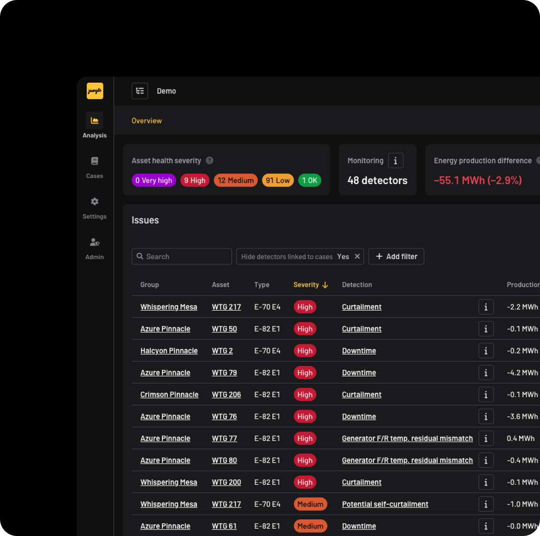Viewport: 540px width, 536px height.
Task: Open Curtailment detection for WTG 200
Action: 362,482
